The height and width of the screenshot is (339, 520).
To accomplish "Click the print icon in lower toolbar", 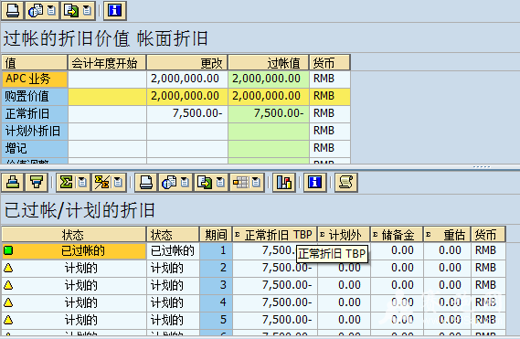I will pyautogui.click(x=146, y=183).
